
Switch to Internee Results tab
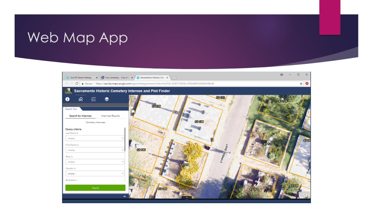click(110, 116)
